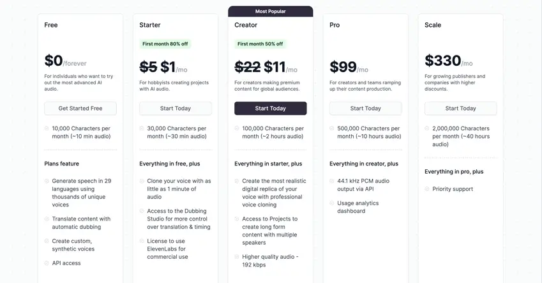This screenshot has height=283, width=542.
Task: Select the Most Popular banner
Action: pyautogui.click(x=270, y=11)
